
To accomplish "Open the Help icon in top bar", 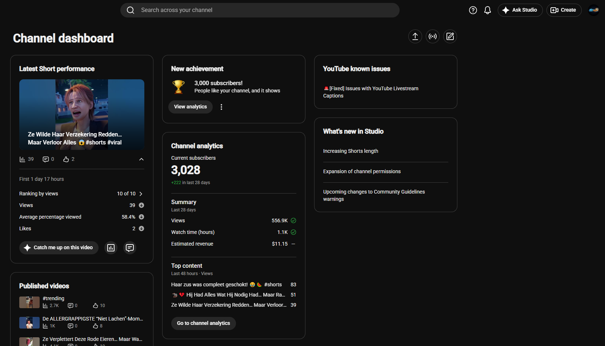I will (x=473, y=10).
